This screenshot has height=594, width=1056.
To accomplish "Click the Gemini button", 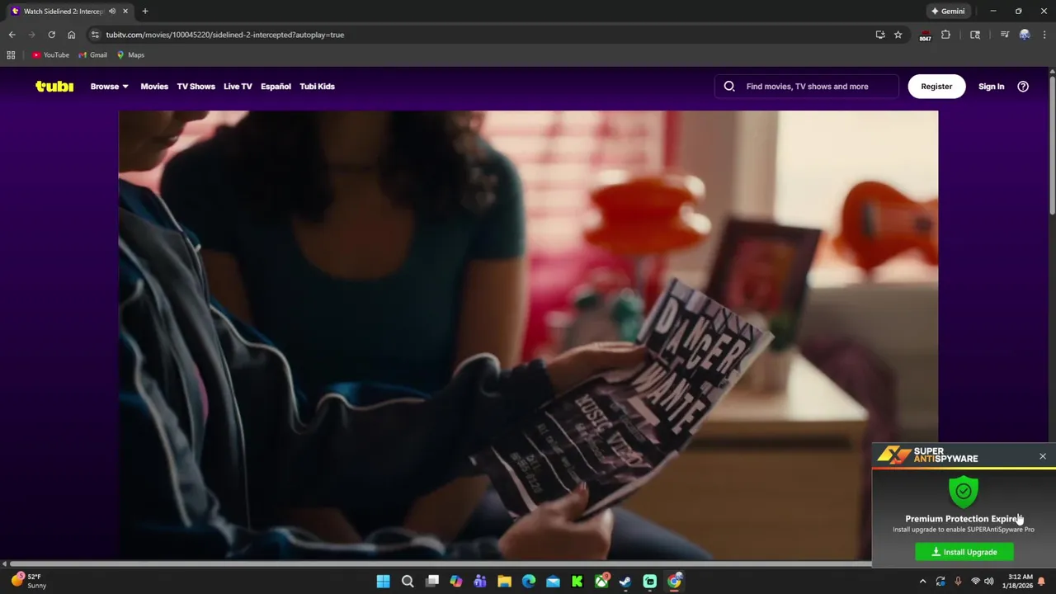I will point(948,12).
